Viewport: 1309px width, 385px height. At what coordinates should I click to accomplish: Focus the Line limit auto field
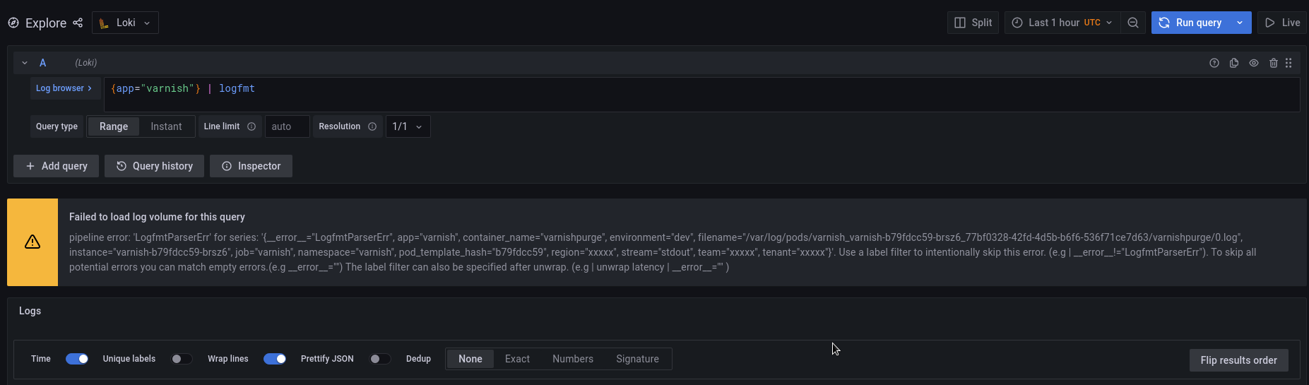287,126
